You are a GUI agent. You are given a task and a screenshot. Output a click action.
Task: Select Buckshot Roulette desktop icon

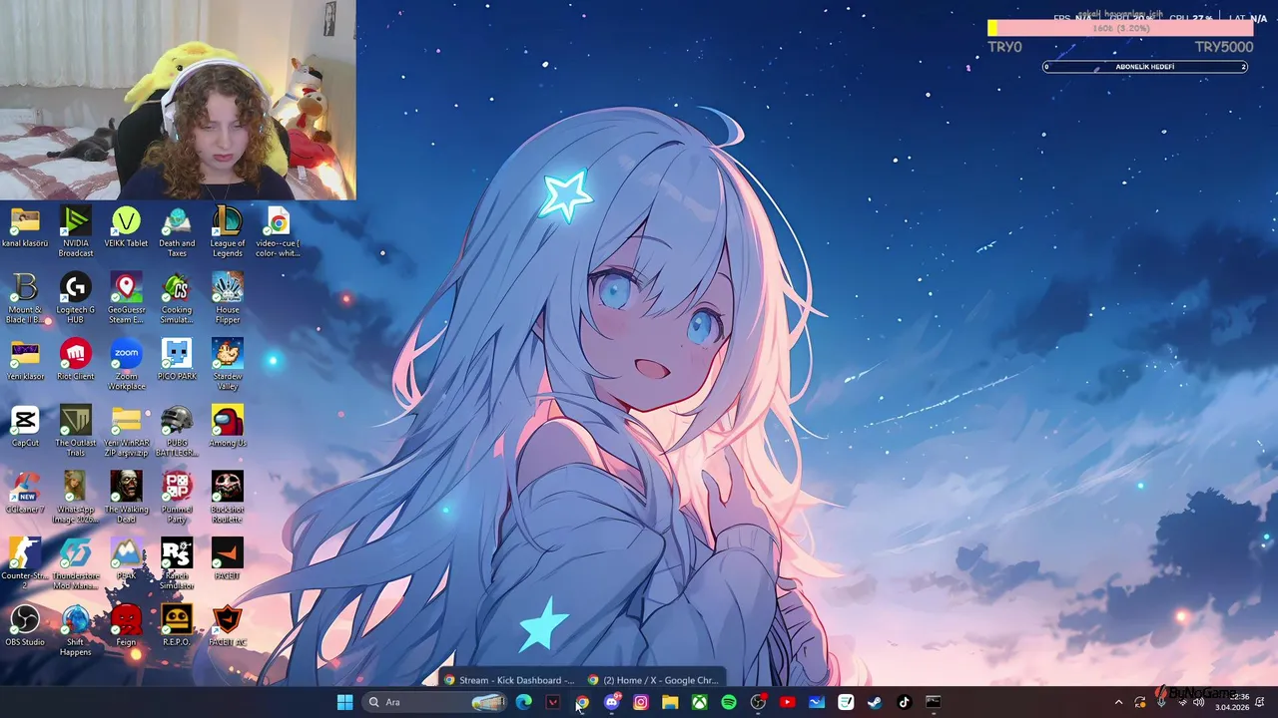pos(228,498)
